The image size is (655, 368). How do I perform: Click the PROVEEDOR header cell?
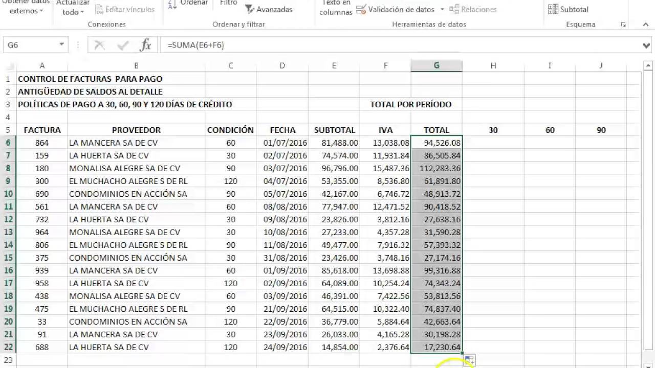click(x=136, y=130)
